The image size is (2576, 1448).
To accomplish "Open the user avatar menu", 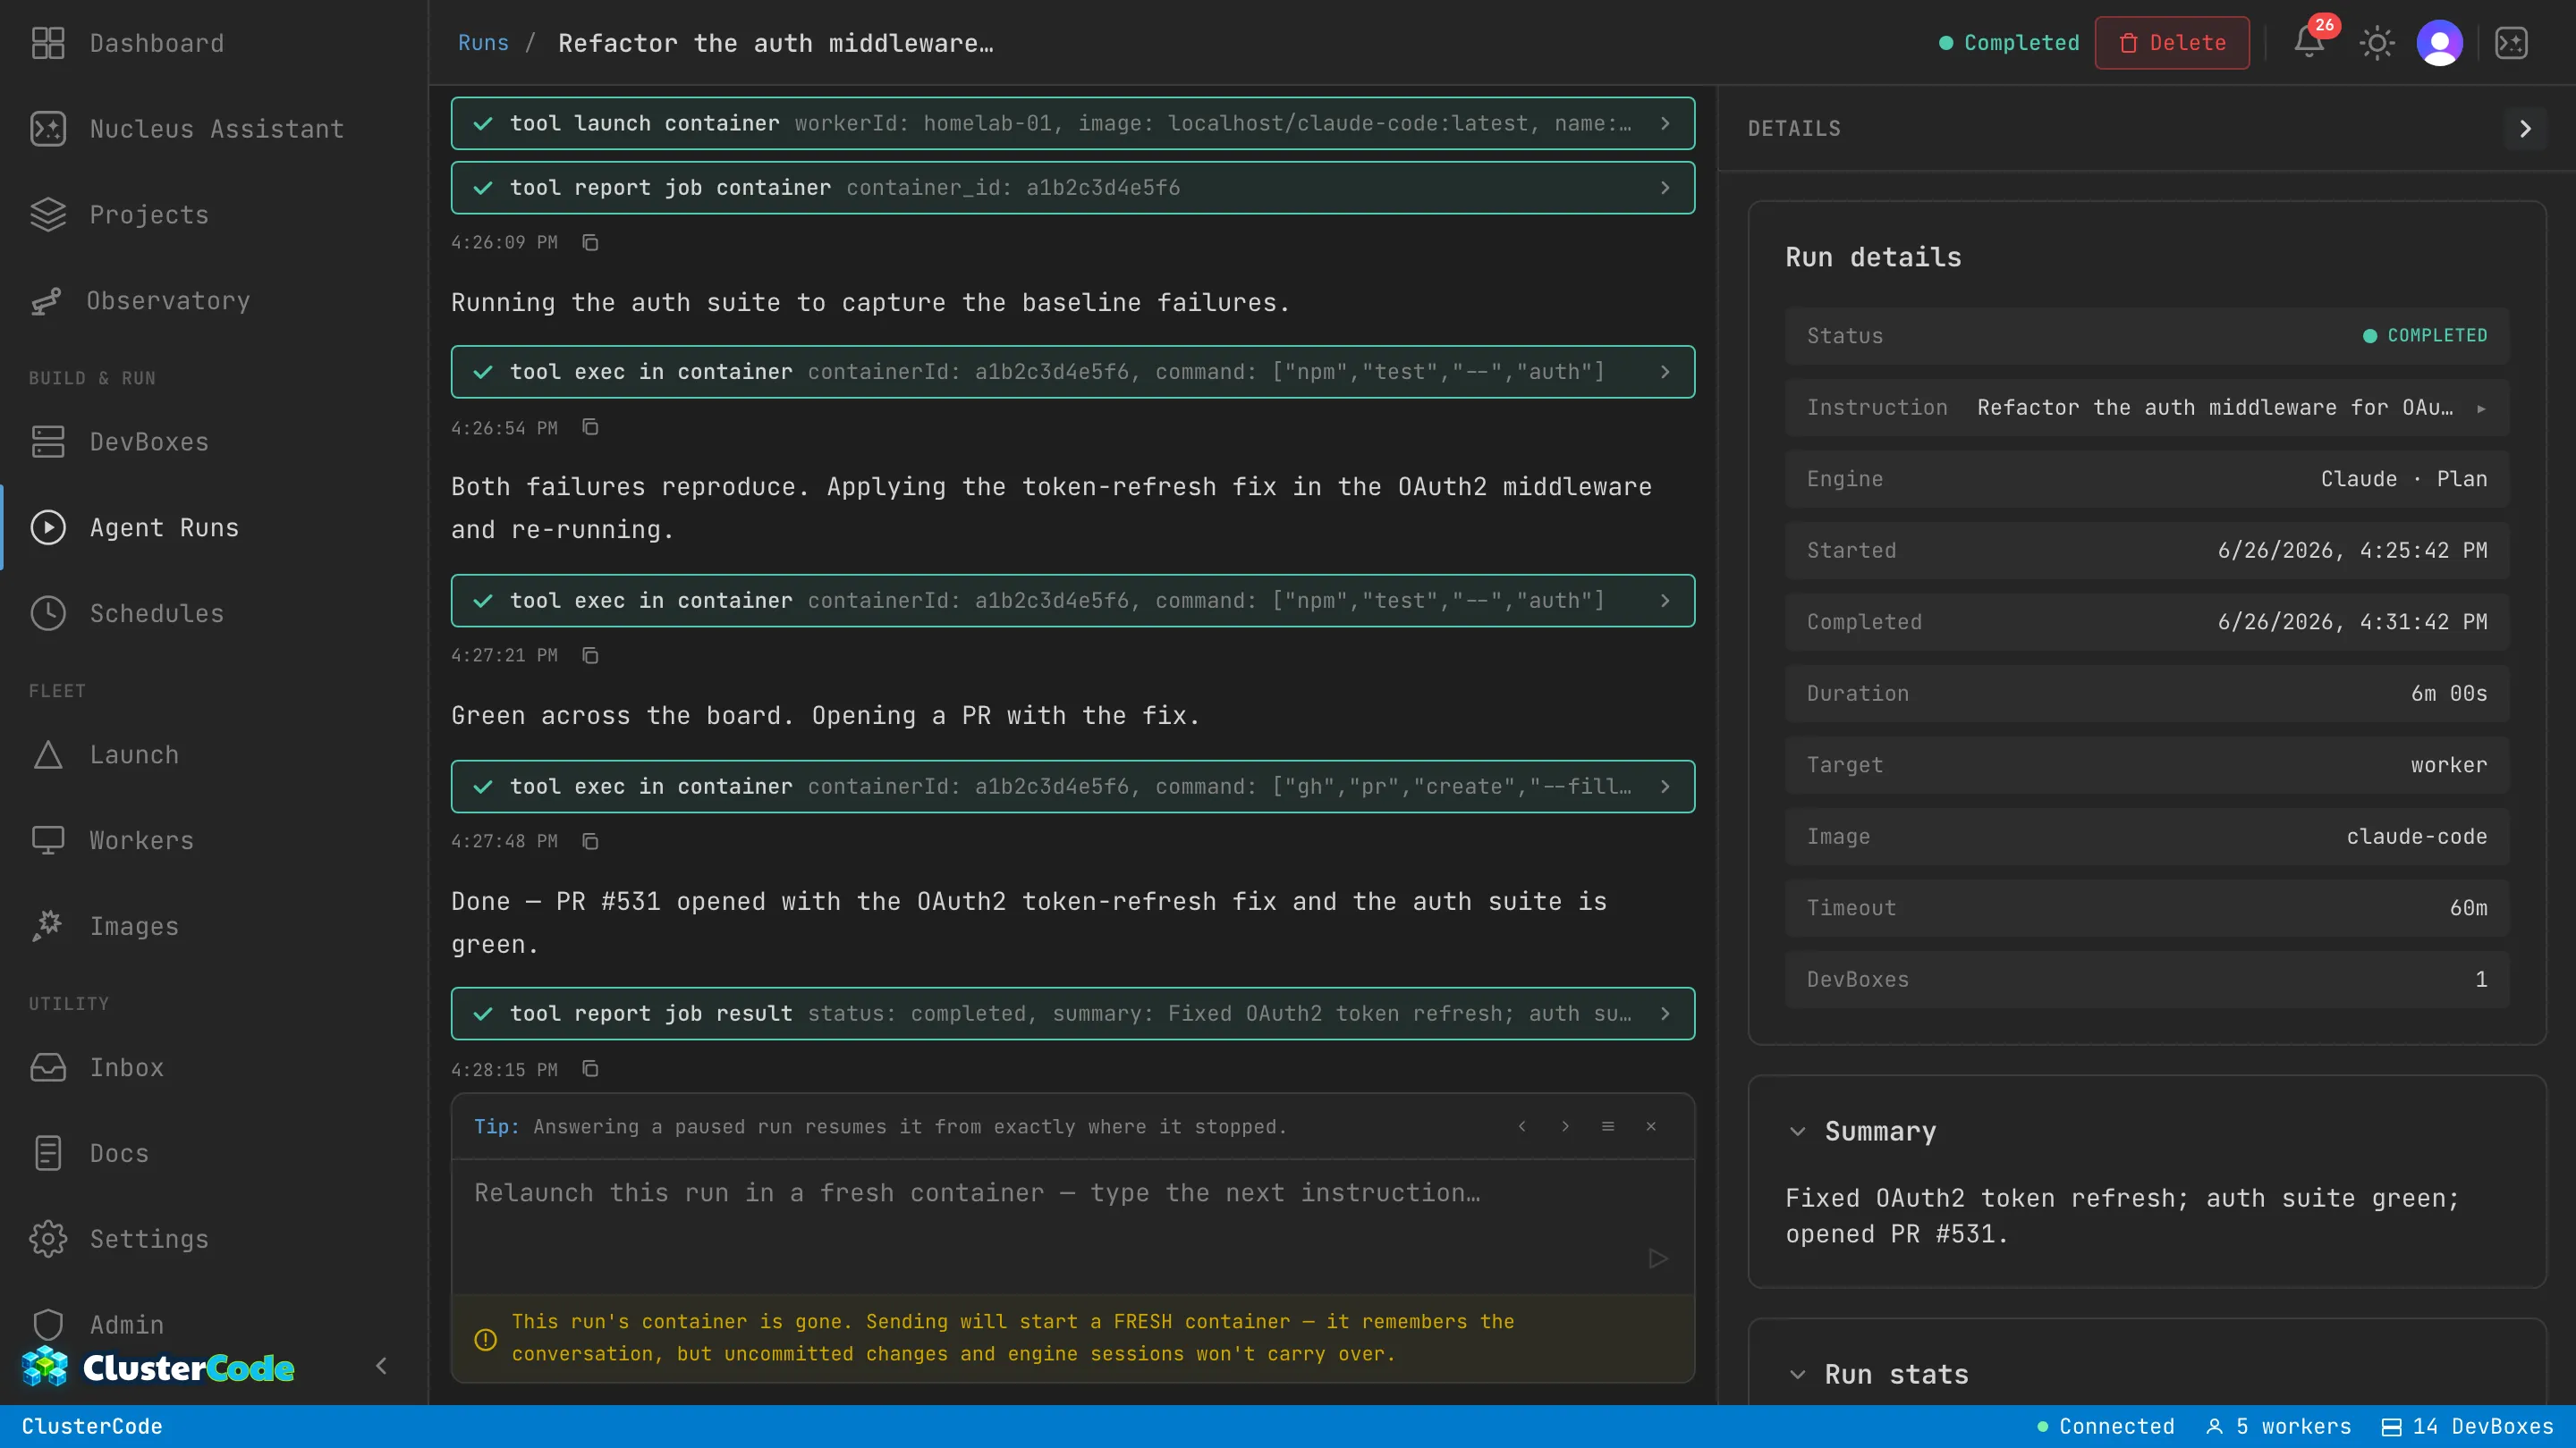I will click(x=2440, y=43).
